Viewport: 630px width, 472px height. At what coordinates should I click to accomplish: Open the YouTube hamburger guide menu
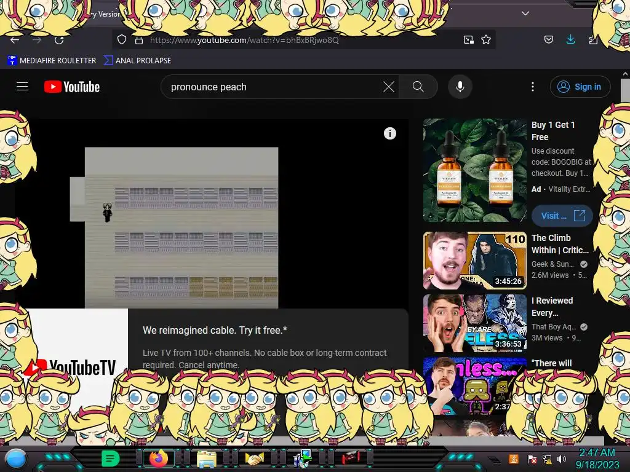tap(22, 87)
